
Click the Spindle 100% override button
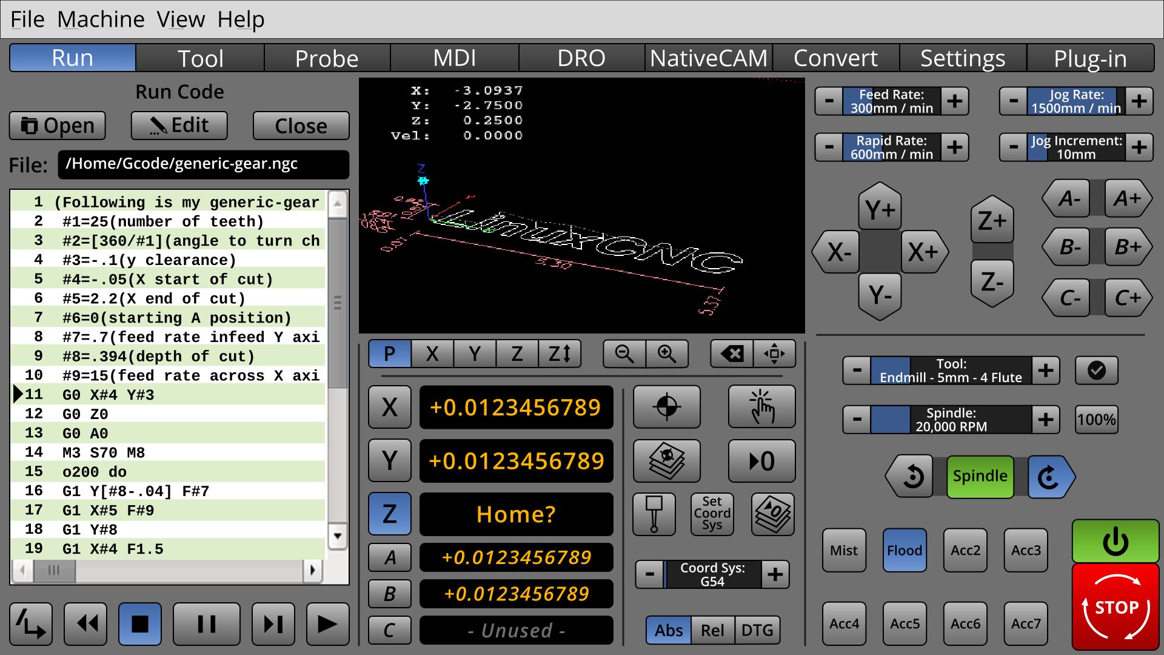(x=1096, y=419)
